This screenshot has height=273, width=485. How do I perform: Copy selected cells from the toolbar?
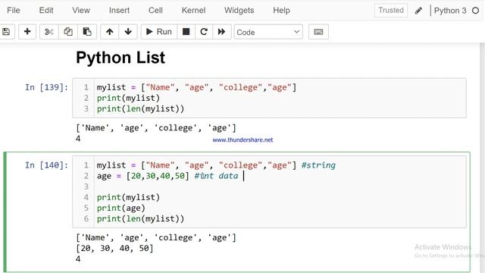[x=68, y=32]
